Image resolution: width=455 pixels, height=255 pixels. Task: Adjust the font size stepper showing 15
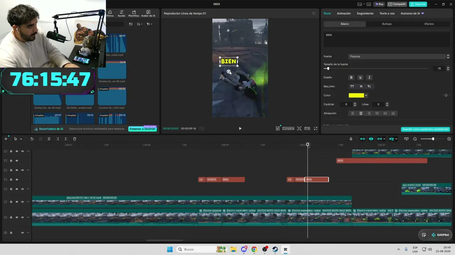(x=448, y=68)
